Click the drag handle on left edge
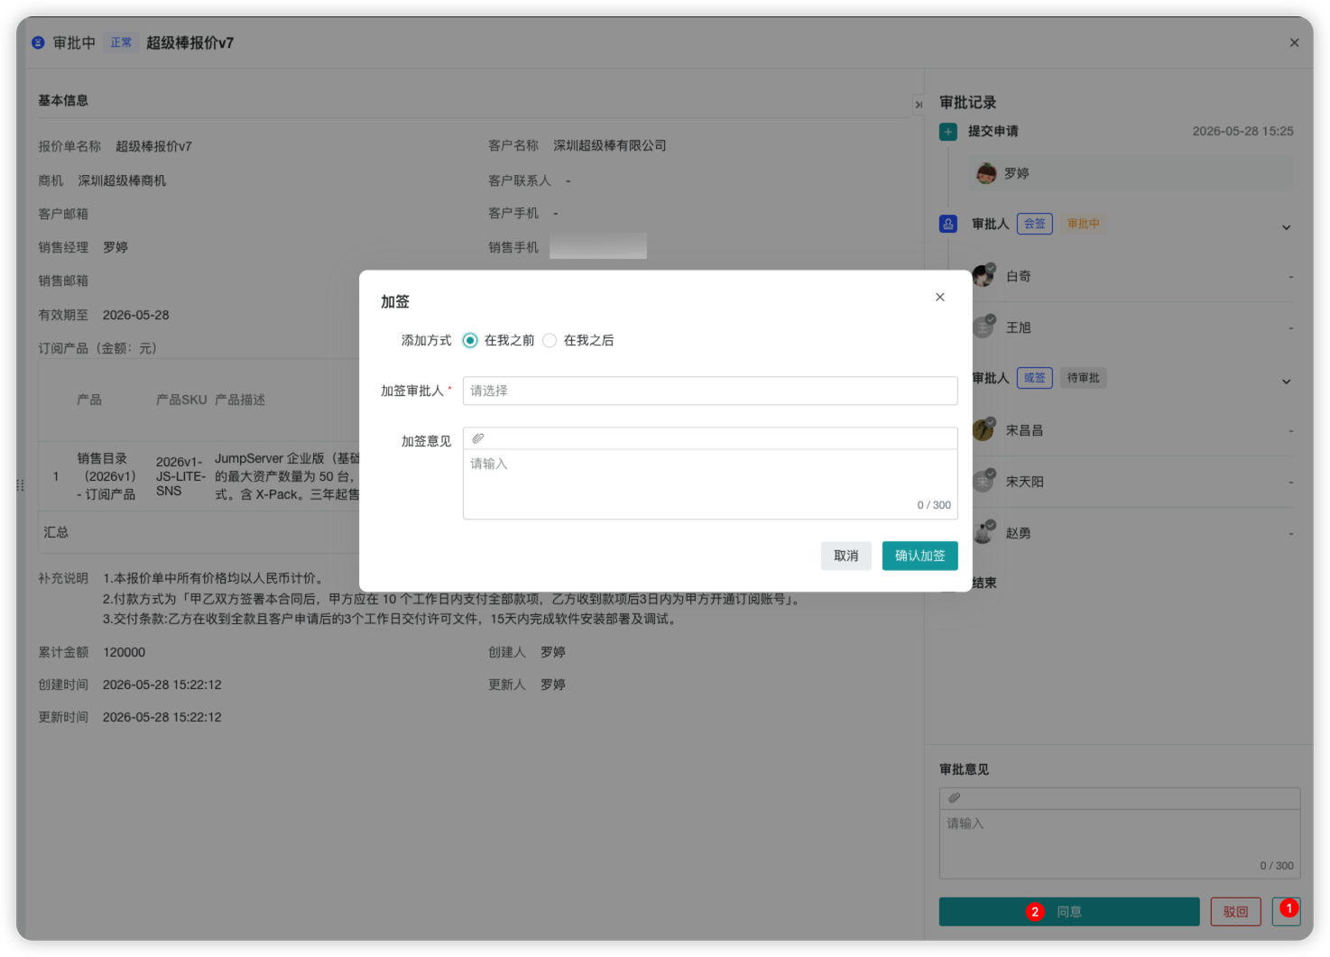Screen dimensions: 1330x957 coord(20,485)
